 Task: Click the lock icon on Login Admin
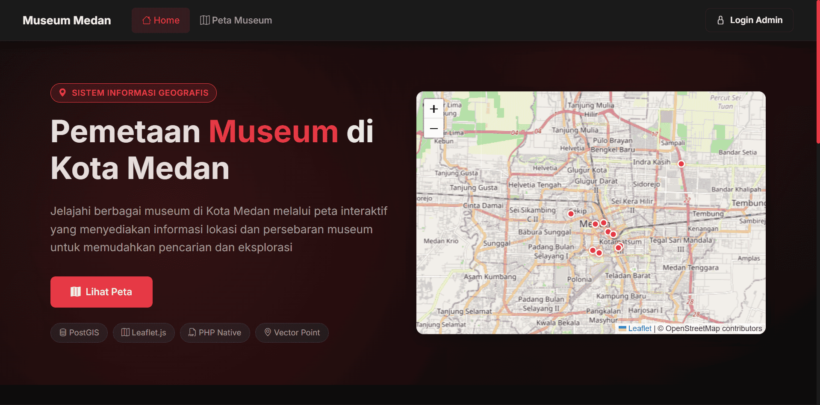coord(720,20)
